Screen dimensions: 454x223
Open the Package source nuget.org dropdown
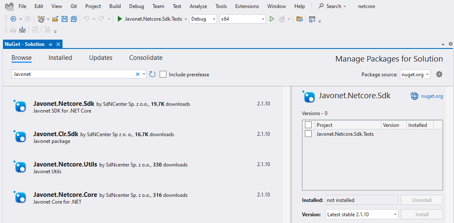coord(415,75)
